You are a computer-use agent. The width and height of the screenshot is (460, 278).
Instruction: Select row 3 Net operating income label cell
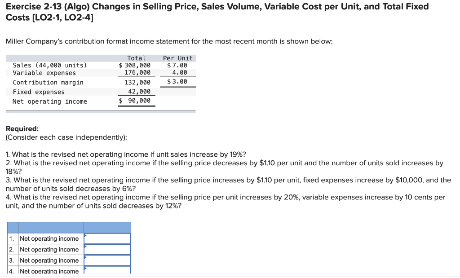click(50, 260)
